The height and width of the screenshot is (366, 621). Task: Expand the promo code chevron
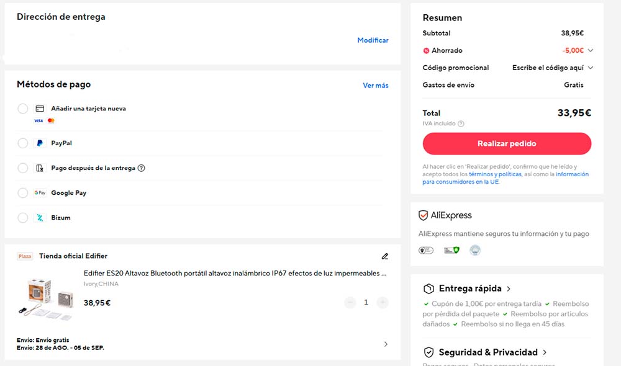(x=591, y=68)
